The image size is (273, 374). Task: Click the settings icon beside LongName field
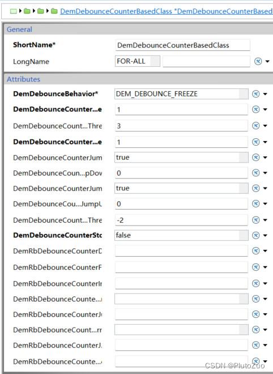coord(258,61)
